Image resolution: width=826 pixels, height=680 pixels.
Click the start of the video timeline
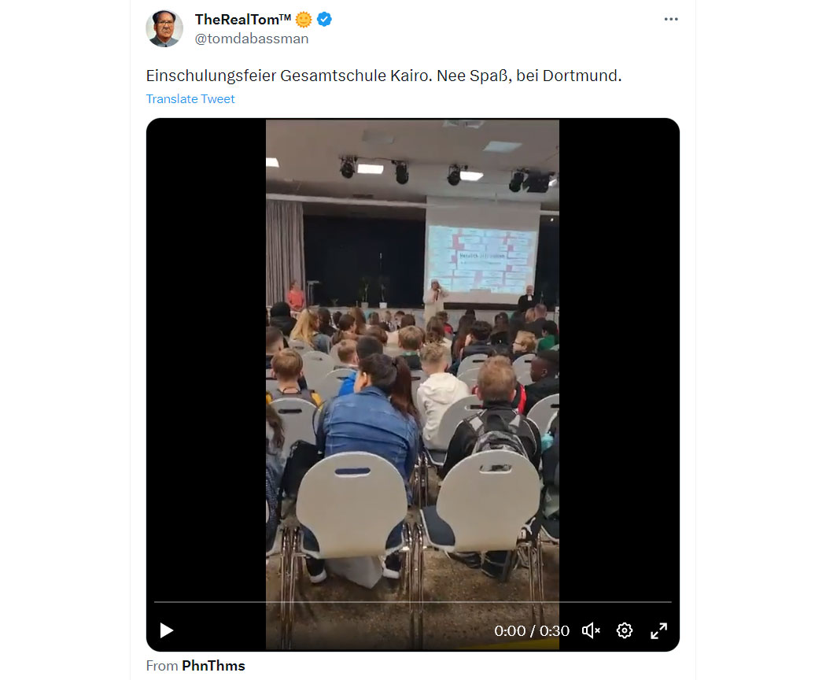coord(156,601)
